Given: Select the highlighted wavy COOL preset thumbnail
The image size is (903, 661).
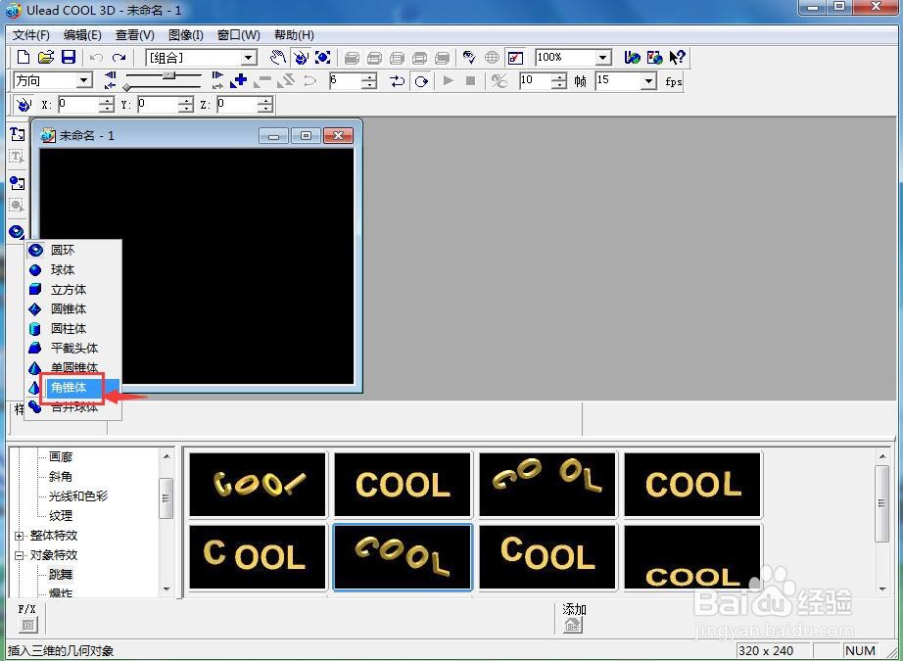Looking at the screenshot, I should [403, 557].
